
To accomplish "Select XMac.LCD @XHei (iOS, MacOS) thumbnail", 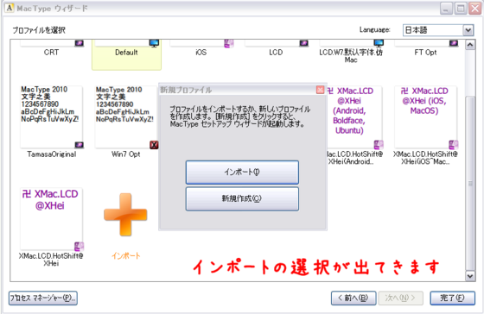I will coord(425,116).
